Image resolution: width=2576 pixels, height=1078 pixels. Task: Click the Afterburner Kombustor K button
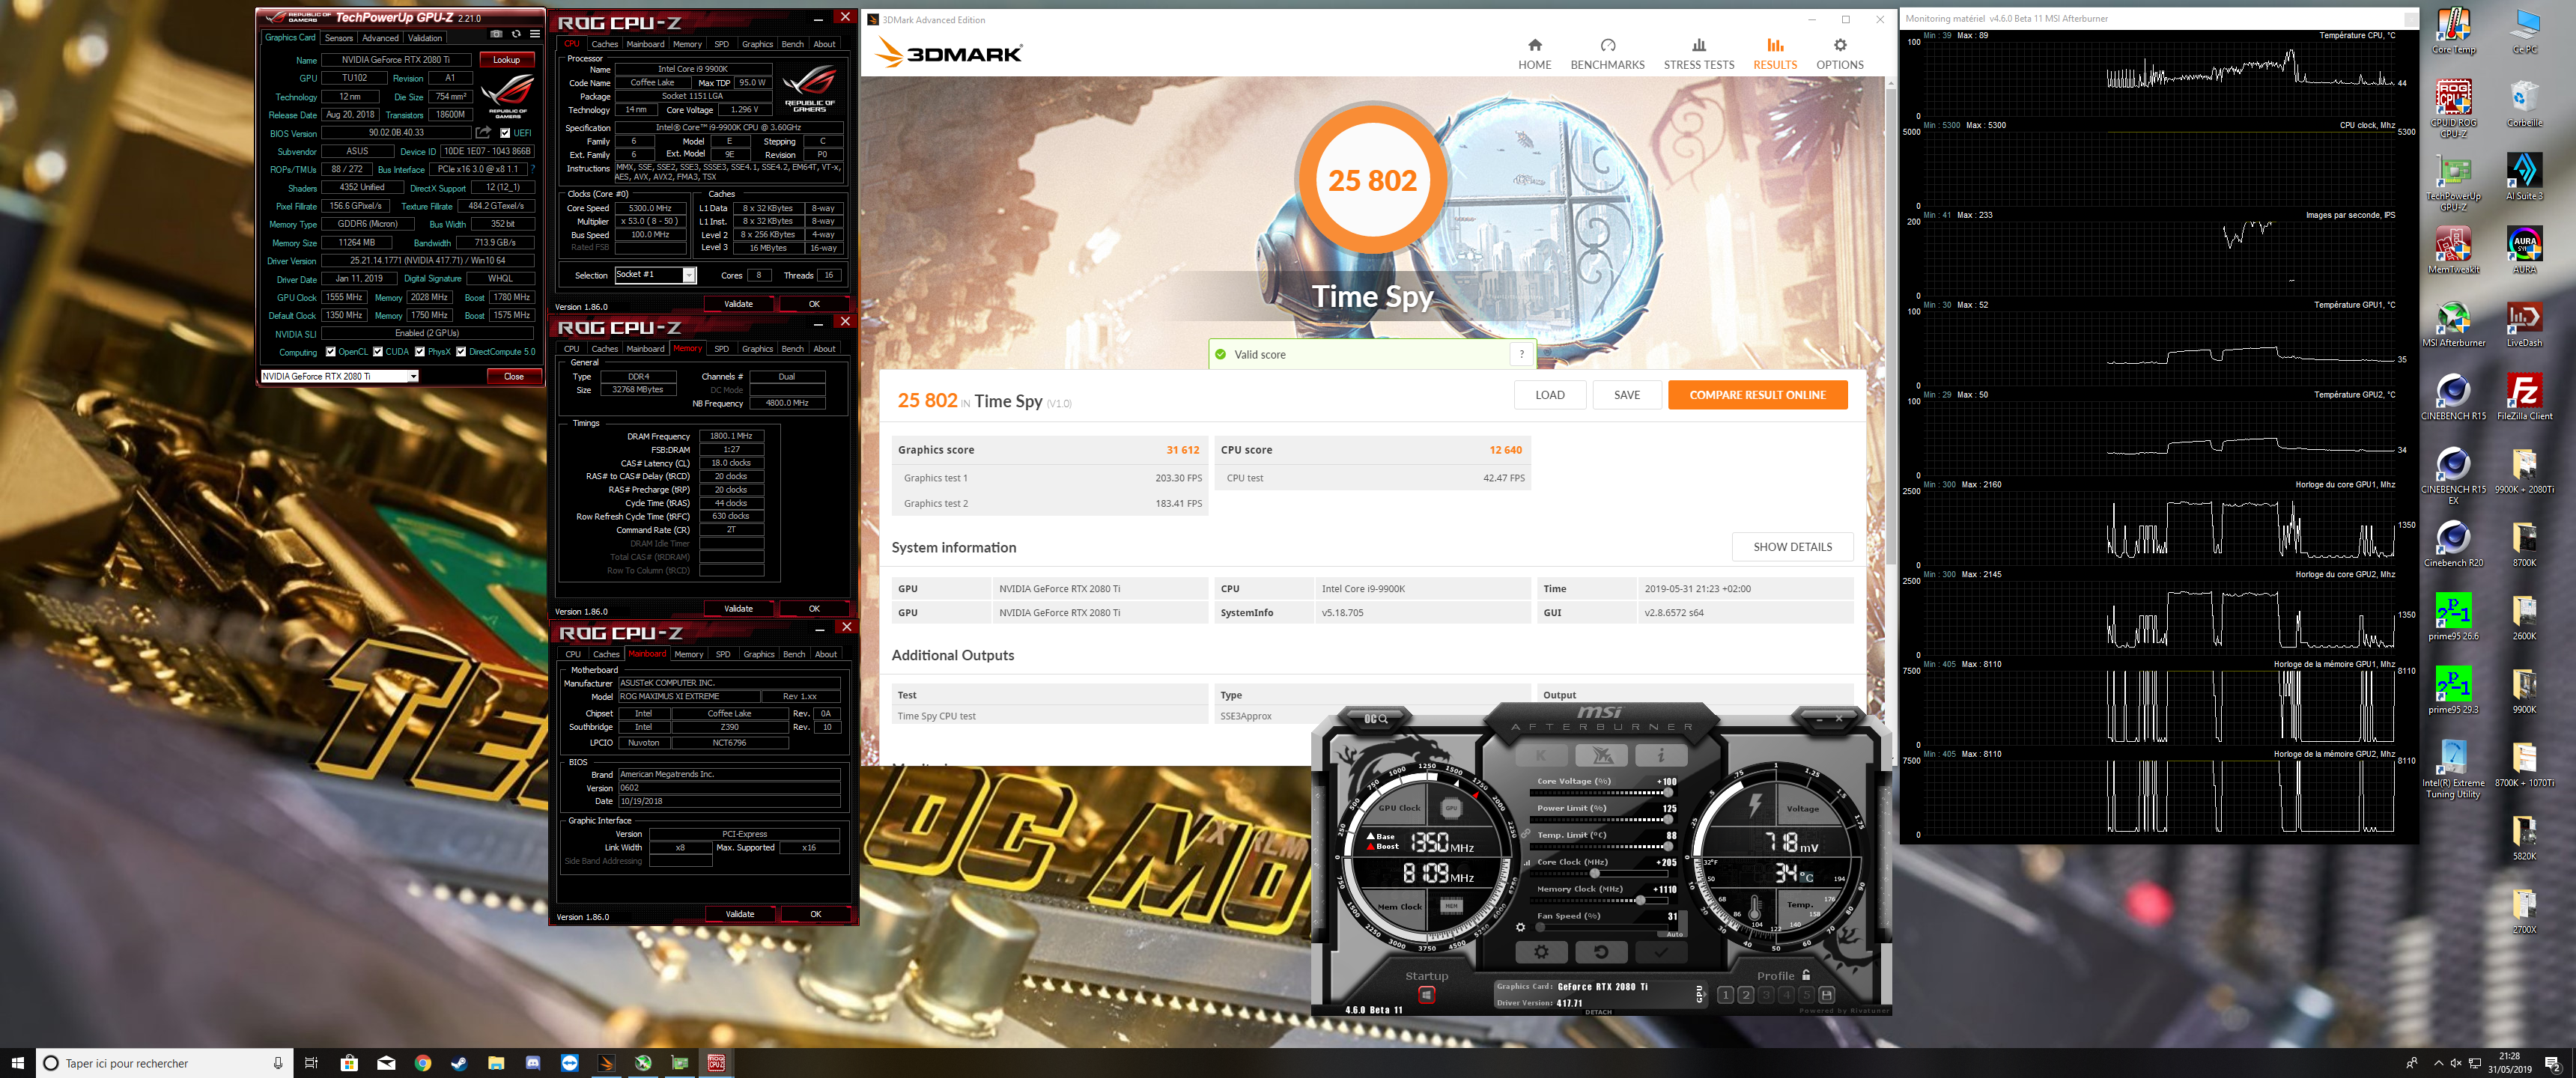1541,755
